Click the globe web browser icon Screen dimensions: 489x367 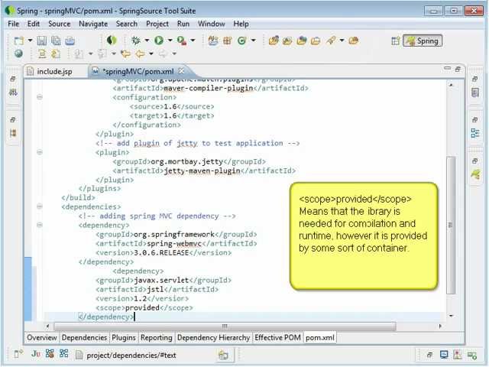18,54
